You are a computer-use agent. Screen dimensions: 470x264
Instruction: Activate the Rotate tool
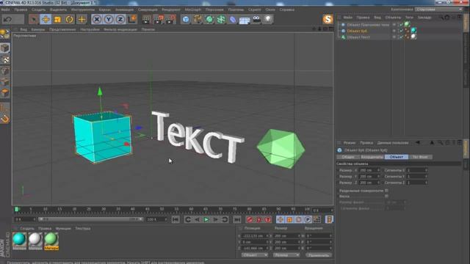pyautogui.click(x=69, y=20)
